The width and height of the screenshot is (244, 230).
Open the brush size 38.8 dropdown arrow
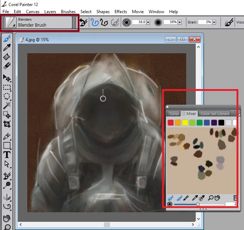point(148,22)
